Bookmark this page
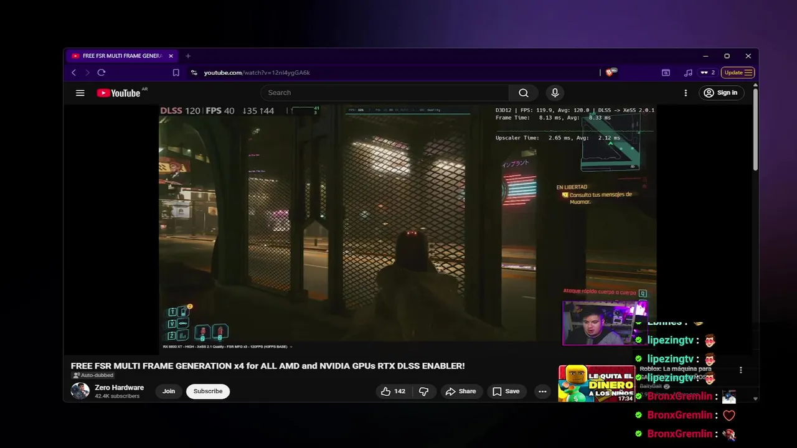This screenshot has height=448, width=797. click(x=176, y=73)
